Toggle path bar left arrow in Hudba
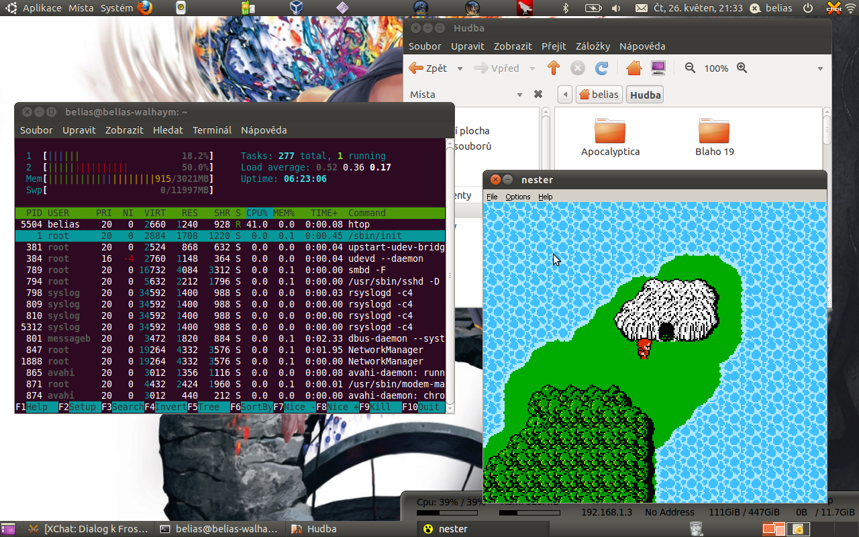 (x=565, y=95)
